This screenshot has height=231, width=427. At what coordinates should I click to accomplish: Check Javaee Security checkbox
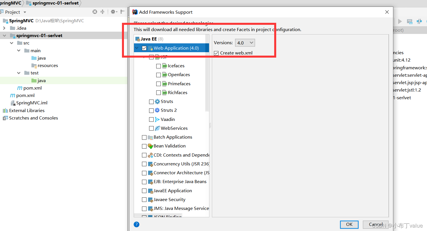click(x=144, y=200)
